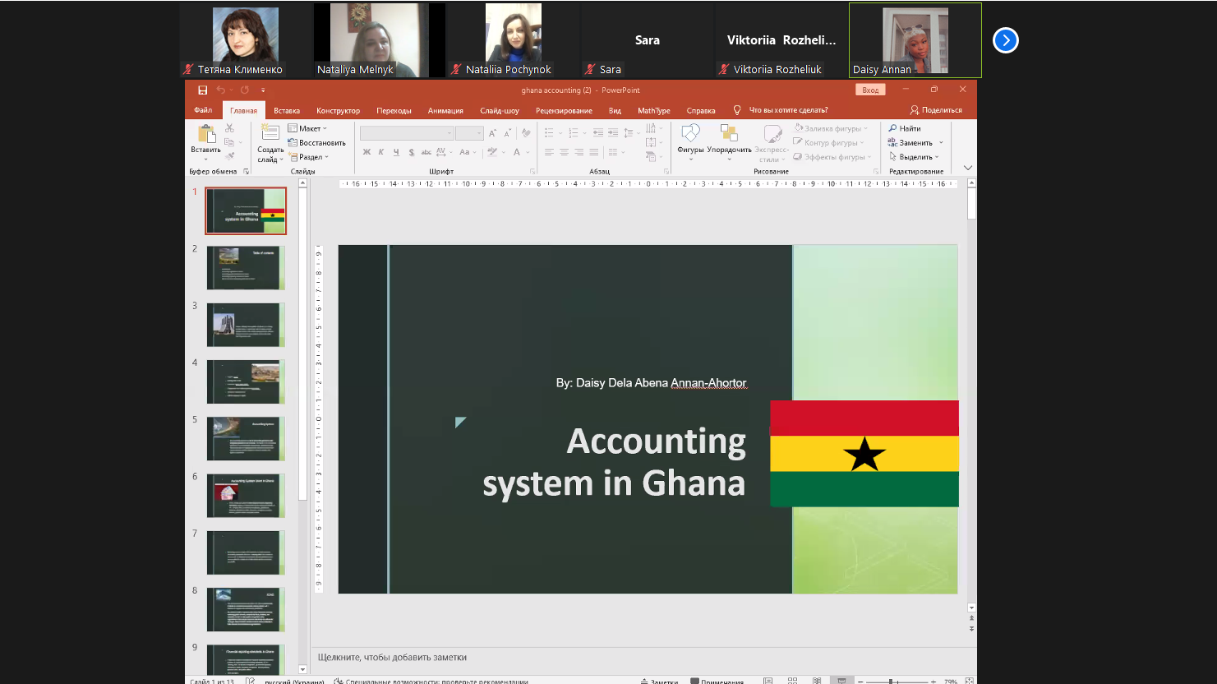Click the Вход (Sign in) button
1217x684 pixels.
click(870, 90)
